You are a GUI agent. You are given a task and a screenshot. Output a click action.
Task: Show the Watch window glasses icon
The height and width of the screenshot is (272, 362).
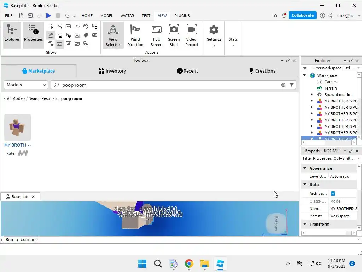pos(95,35)
